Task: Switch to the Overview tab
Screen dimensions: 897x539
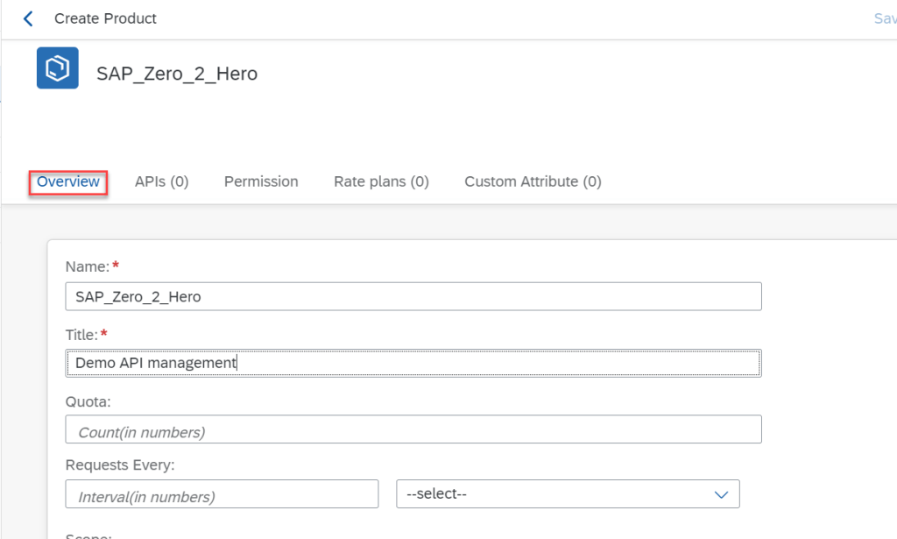Action: [x=68, y=181]
